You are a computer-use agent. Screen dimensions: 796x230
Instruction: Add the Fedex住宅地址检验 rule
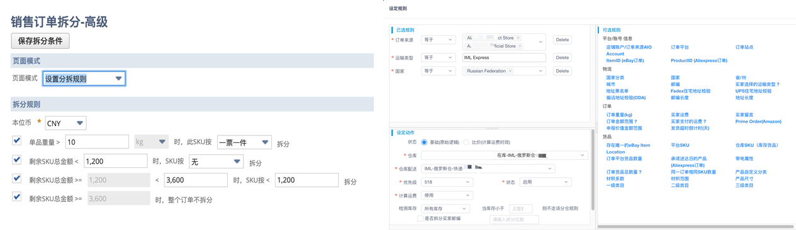pos(690,91)
